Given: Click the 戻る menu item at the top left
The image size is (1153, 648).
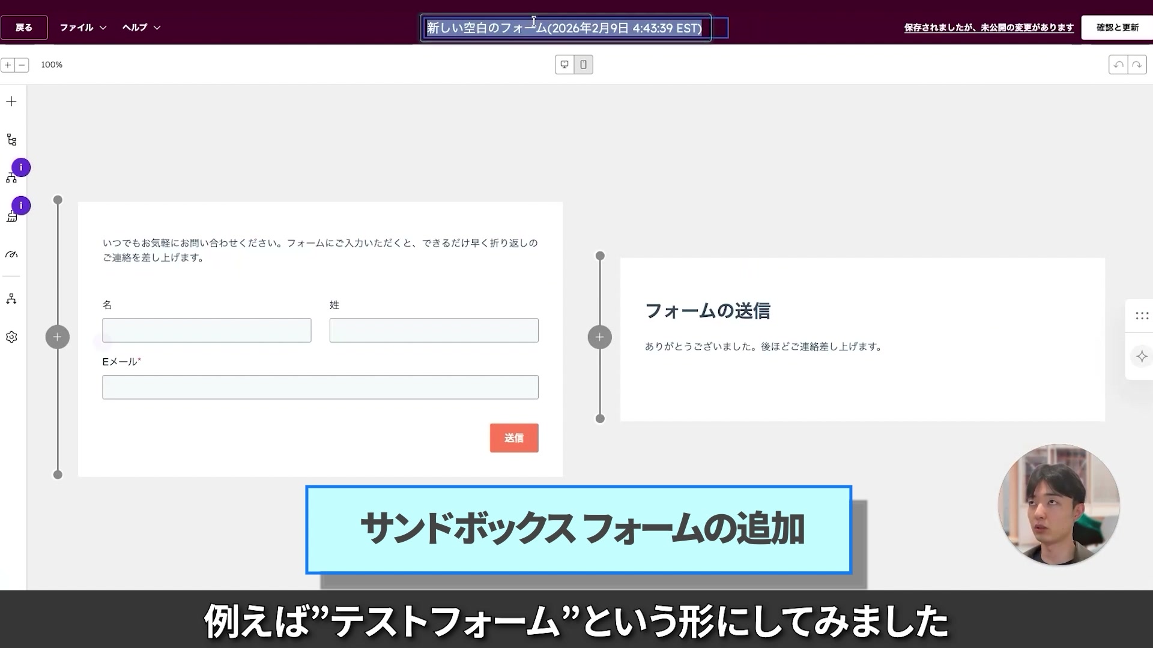Looking at the screenshot, I should click(x=24, y=27).
